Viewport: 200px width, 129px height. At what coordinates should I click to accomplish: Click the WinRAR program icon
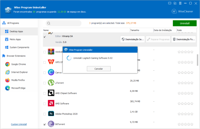point(51,52)
